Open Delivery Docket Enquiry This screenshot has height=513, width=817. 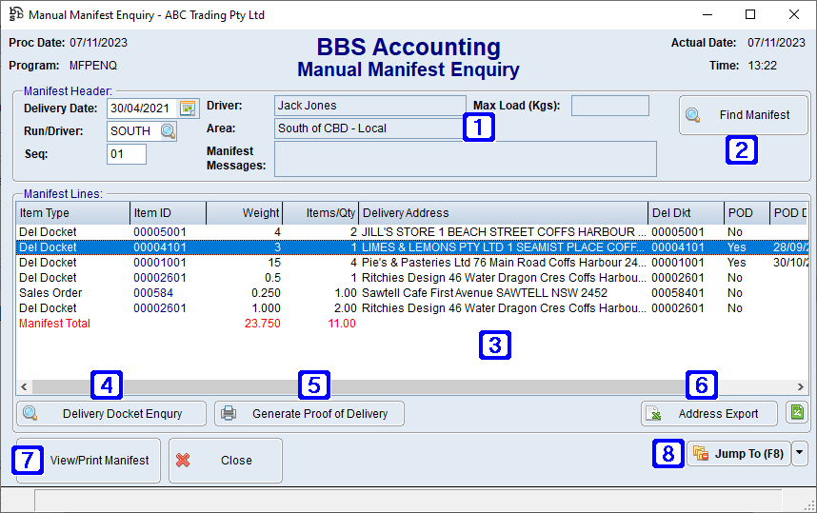[x=111, y=414]
